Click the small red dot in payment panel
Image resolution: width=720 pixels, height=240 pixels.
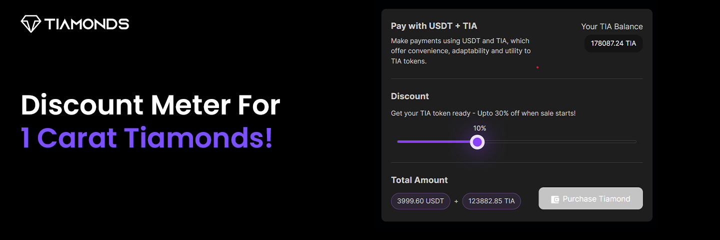coord(537,67)
